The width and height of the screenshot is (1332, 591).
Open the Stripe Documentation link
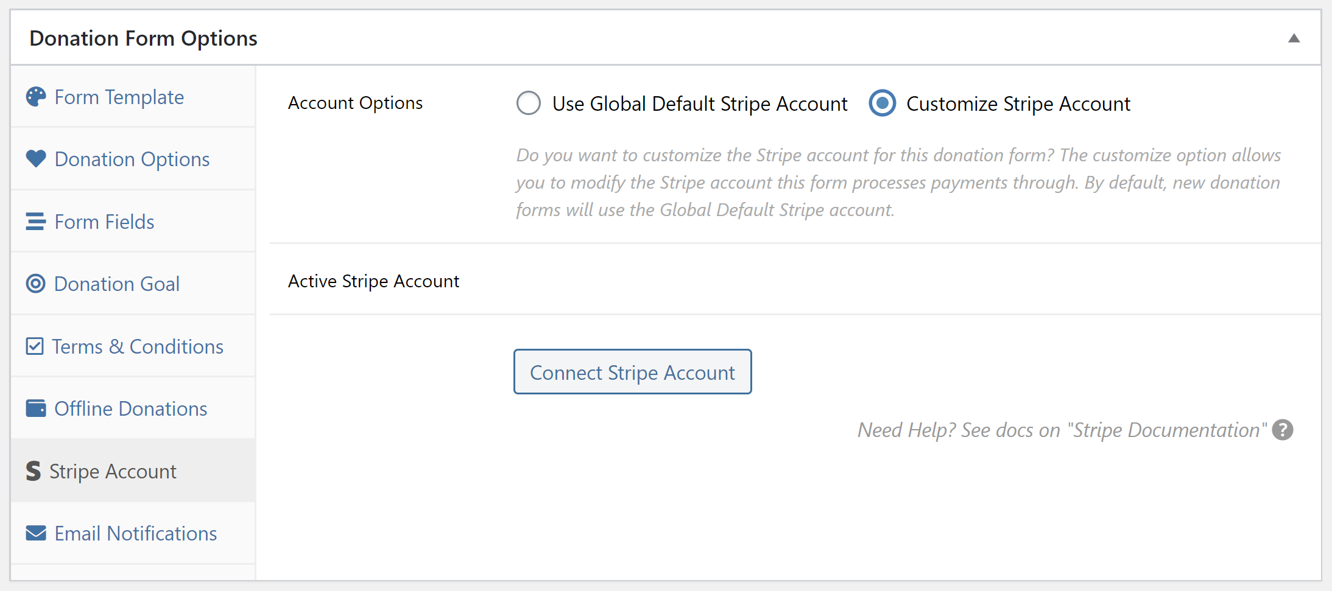[x=1167, y=430]
